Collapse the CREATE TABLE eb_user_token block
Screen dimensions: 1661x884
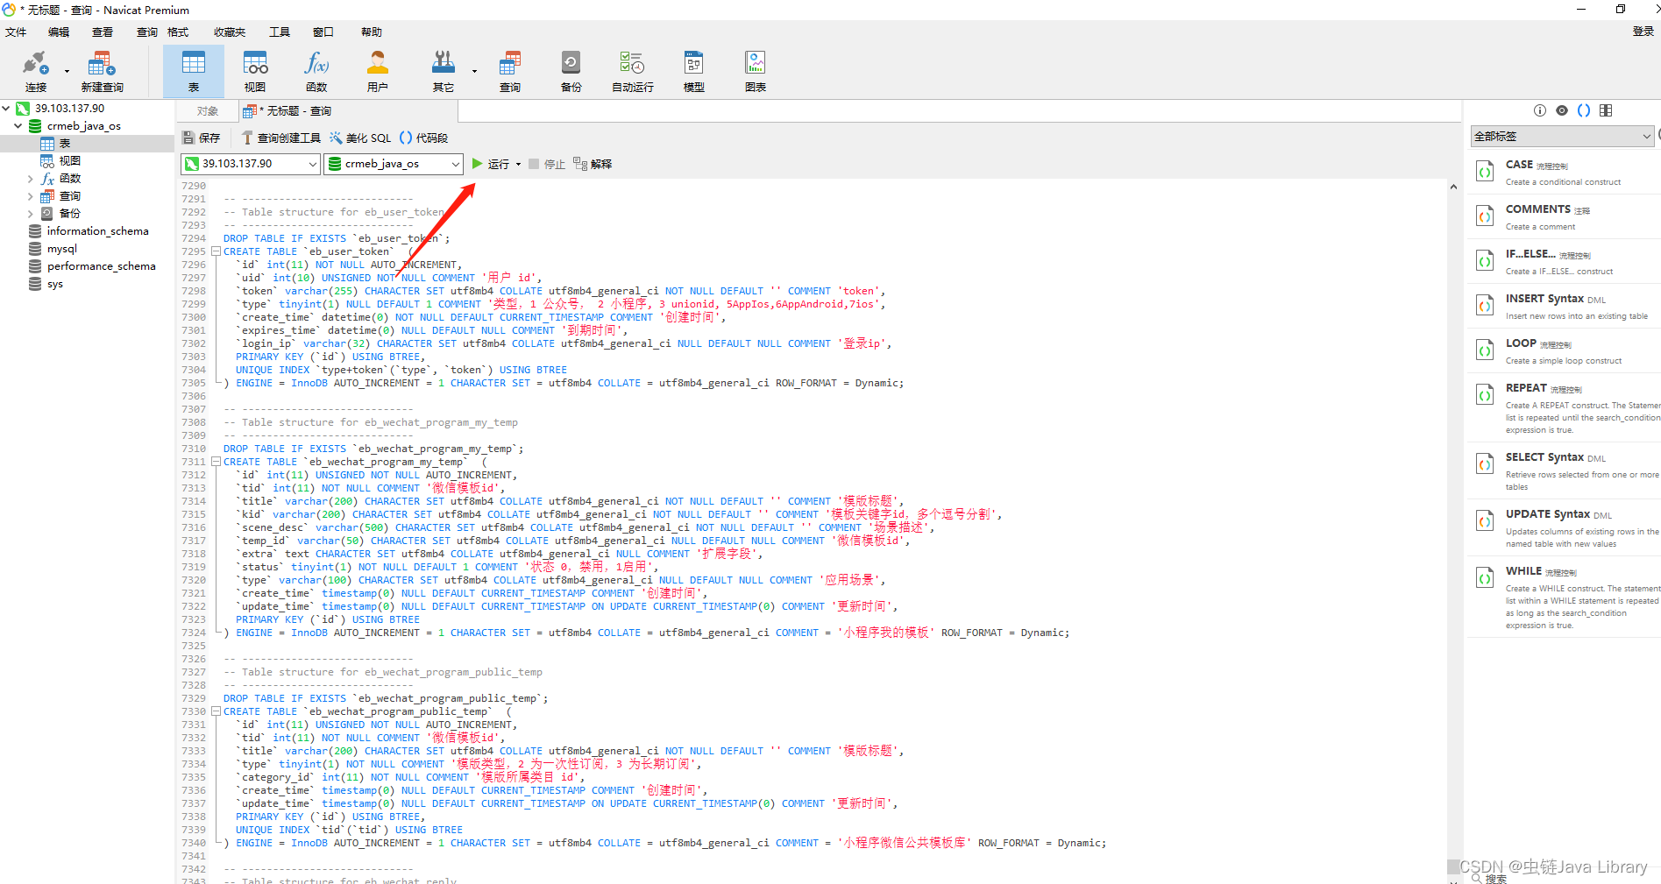[x=216, y=251]
